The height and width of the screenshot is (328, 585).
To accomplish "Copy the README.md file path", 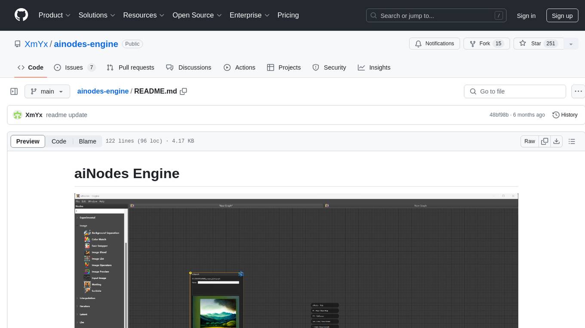I will pyautogui.click(x=184, y=91).
